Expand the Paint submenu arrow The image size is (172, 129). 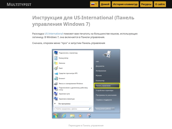coord(91,68)
